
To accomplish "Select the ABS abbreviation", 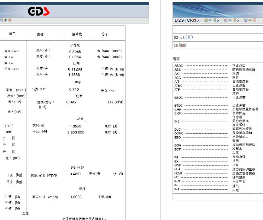I will (177, 70).
